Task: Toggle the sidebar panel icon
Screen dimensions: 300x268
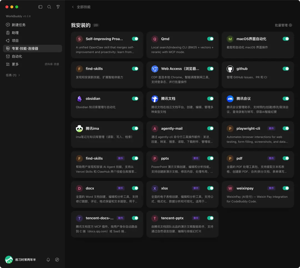Action: (x=40, y=7)
